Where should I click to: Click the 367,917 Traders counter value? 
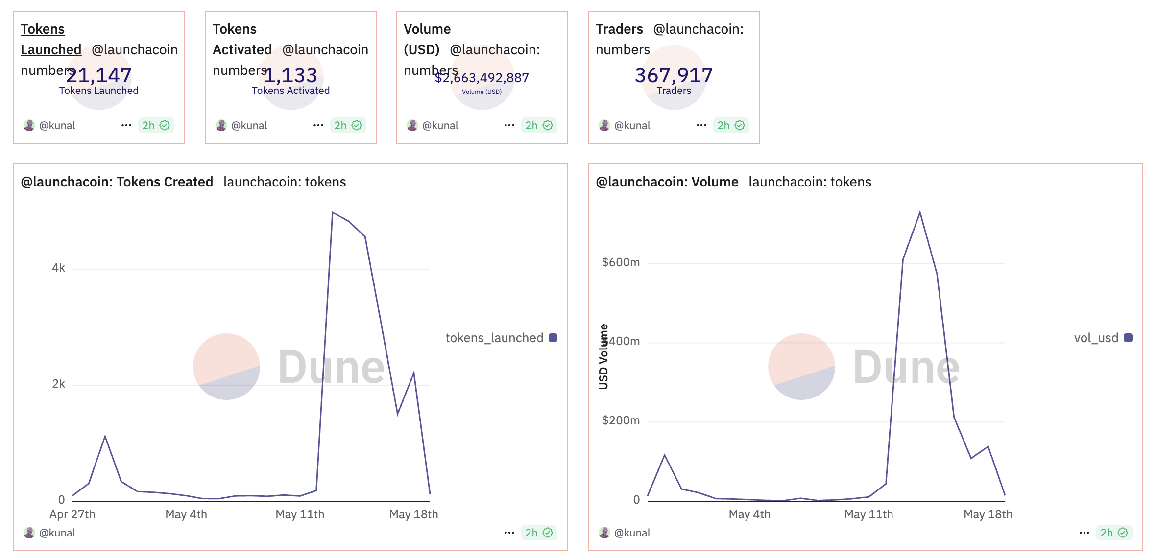[674, 75]
